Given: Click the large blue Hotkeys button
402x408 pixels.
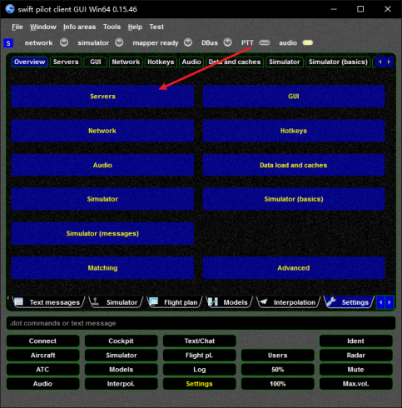Looking at the screenshot, I should pos(294,131).
